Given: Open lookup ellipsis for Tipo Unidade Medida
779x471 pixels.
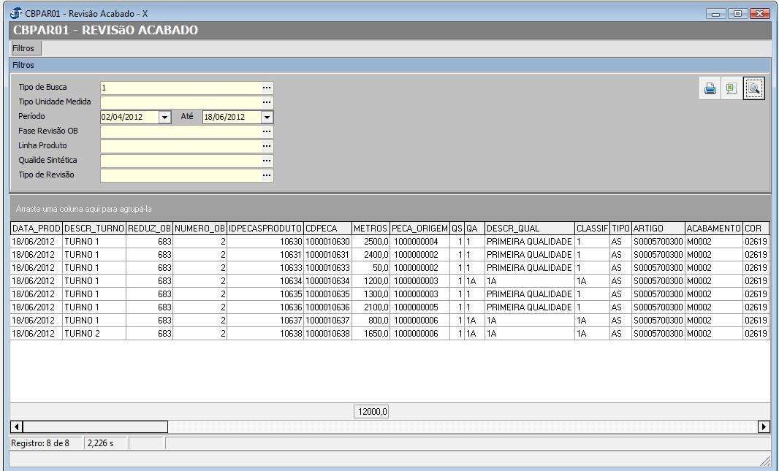Looking at the screenshot, I should [267, 102].
